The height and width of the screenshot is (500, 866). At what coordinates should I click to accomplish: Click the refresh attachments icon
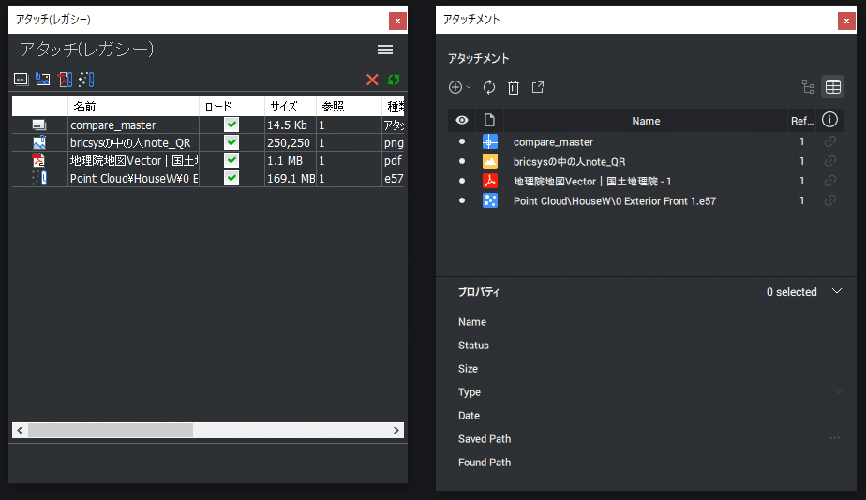coord(489,87)
